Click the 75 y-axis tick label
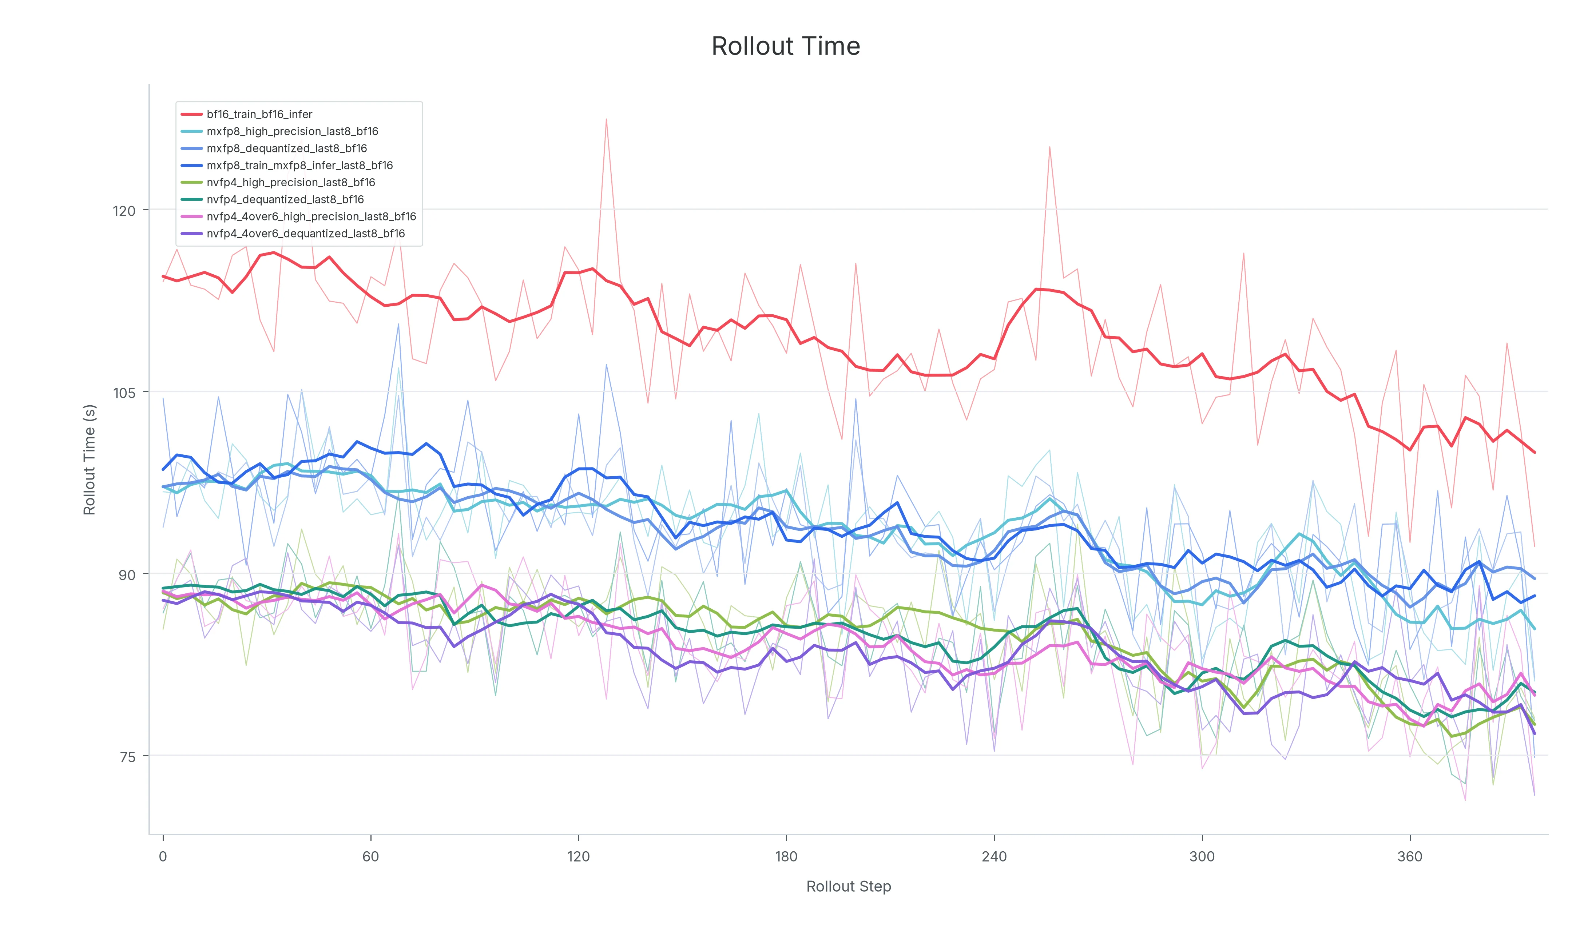 (x=128, y=757)
